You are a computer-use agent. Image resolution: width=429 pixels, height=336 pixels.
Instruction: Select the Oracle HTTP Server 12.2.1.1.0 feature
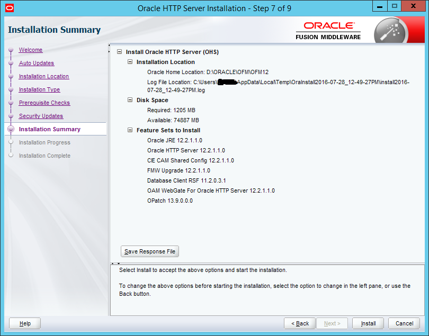(186, 150)
